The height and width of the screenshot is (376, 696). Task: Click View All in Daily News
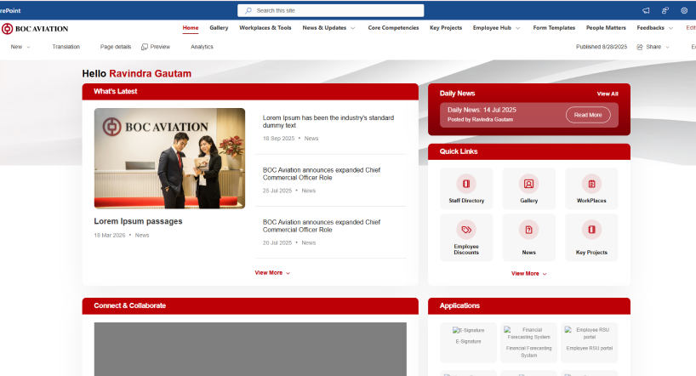click(x=608, y=94)
